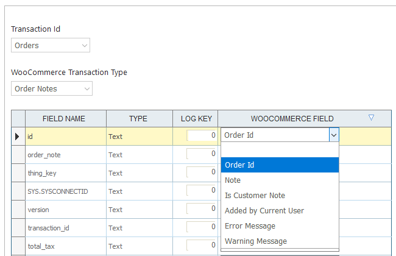
Task: Sort by TYPE column header
Action: coord(140,118)
